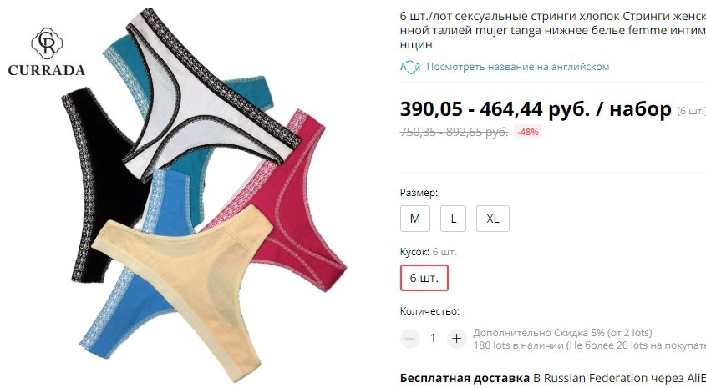Screen dimensions: 706x388
Task: Click the quantity field showing 1
Action: point(433,338)
